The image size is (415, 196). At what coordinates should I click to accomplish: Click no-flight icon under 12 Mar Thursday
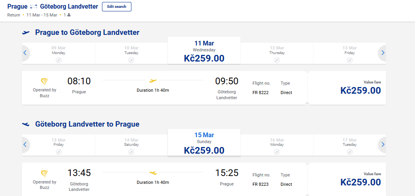pyautogui.click(x=277, y=60)
